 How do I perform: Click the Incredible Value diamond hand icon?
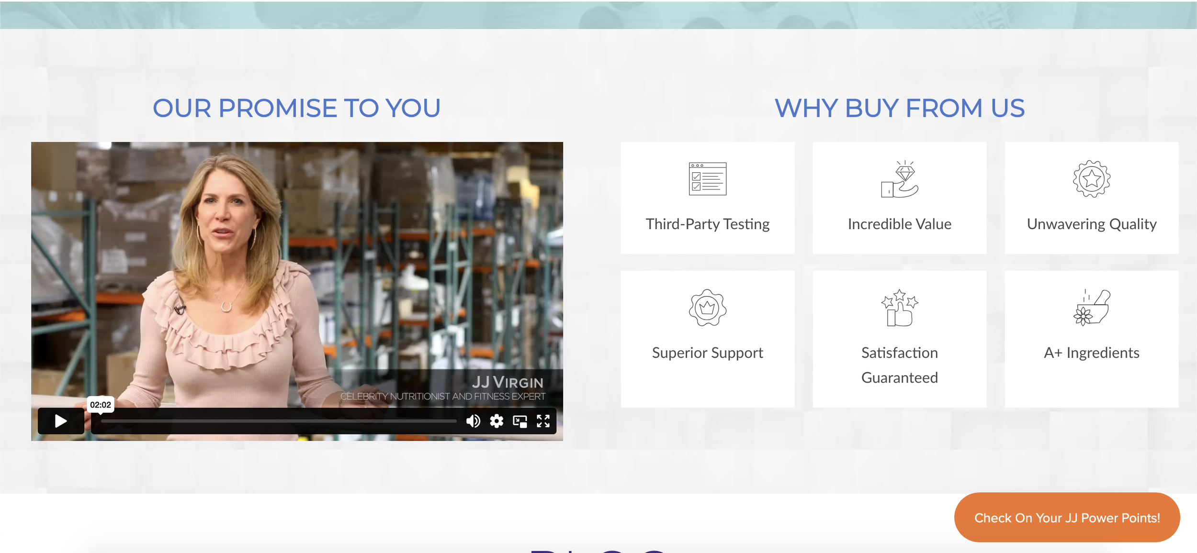(x=900, y=179)
